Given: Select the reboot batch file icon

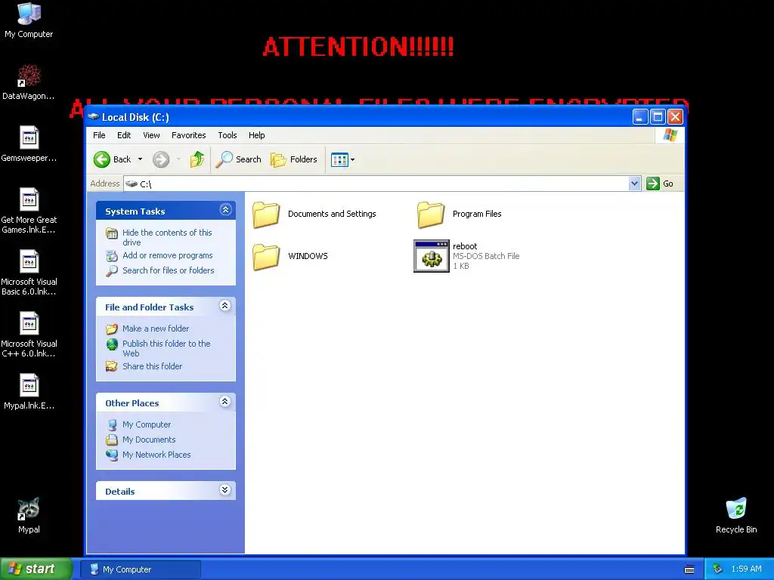Looking at the screenshot, I should (x=431, y=256).
